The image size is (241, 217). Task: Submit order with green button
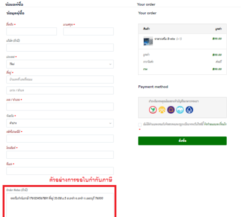(x=182, y=141)
